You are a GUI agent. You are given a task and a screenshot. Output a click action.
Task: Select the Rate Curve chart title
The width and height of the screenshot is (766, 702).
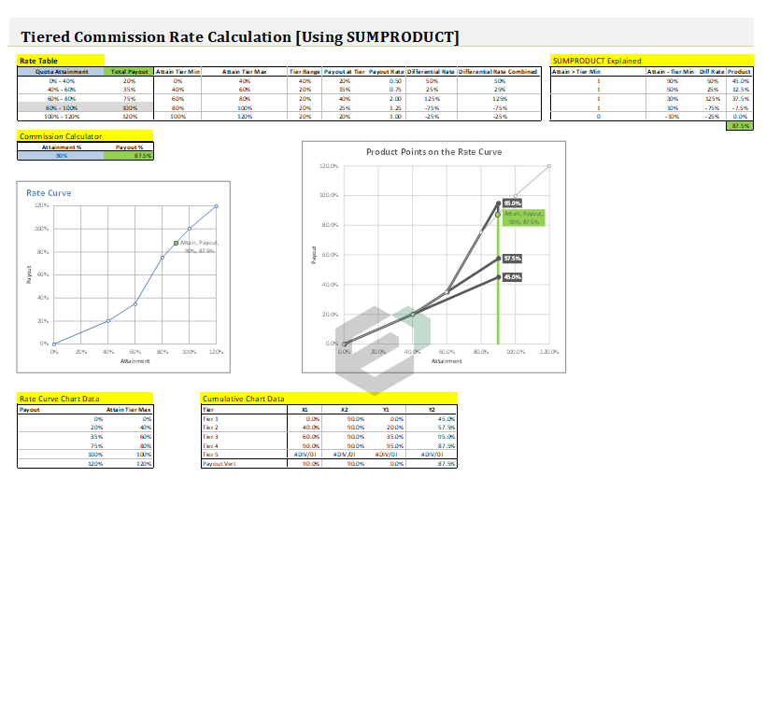coord(49,193)
